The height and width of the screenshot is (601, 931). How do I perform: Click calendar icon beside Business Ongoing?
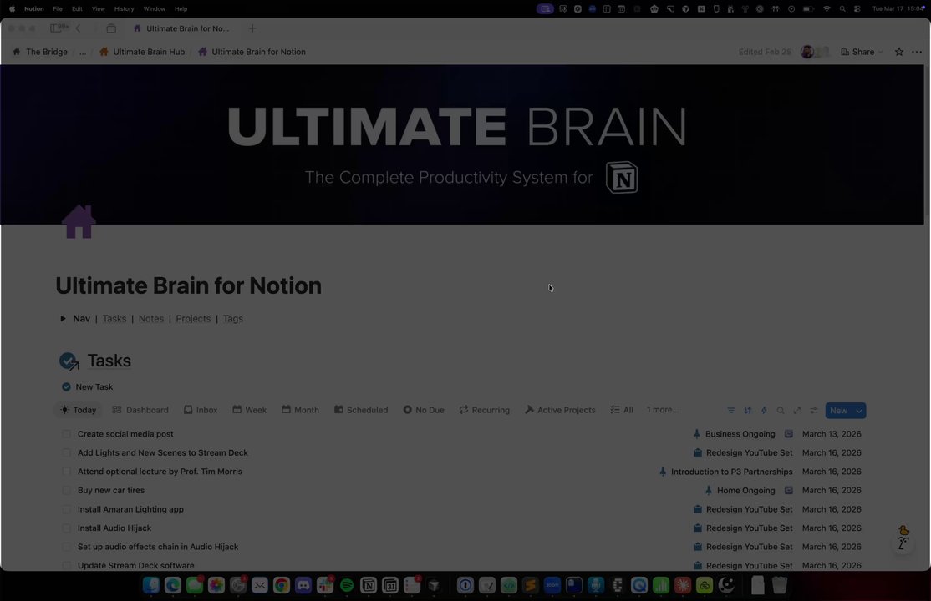(x=788, y=434)
